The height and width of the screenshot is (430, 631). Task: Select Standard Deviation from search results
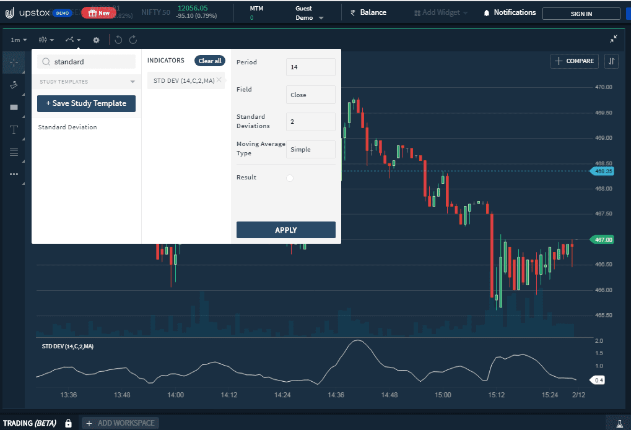[67, 127]
